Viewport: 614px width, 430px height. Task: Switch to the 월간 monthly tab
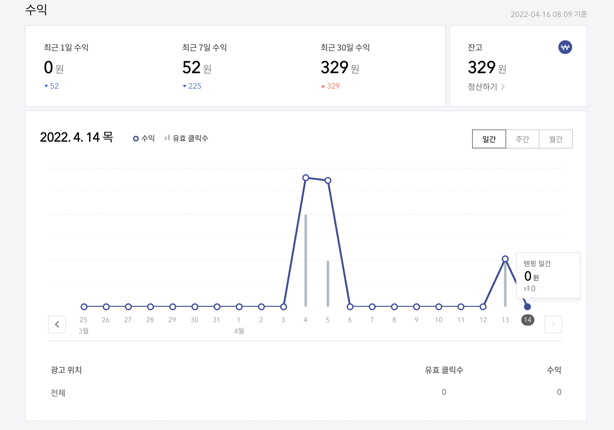coord(555,139)
